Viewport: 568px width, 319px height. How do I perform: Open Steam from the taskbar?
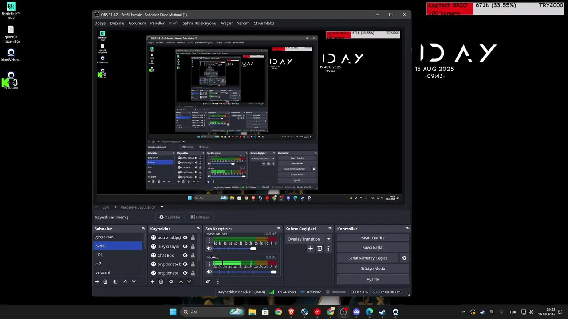tap(382, 312)
